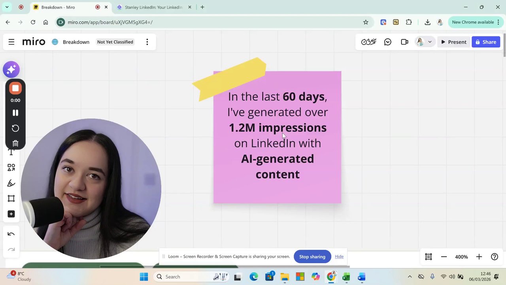
Task: Click the board globe visibility icon
Action: pos(55,42)
